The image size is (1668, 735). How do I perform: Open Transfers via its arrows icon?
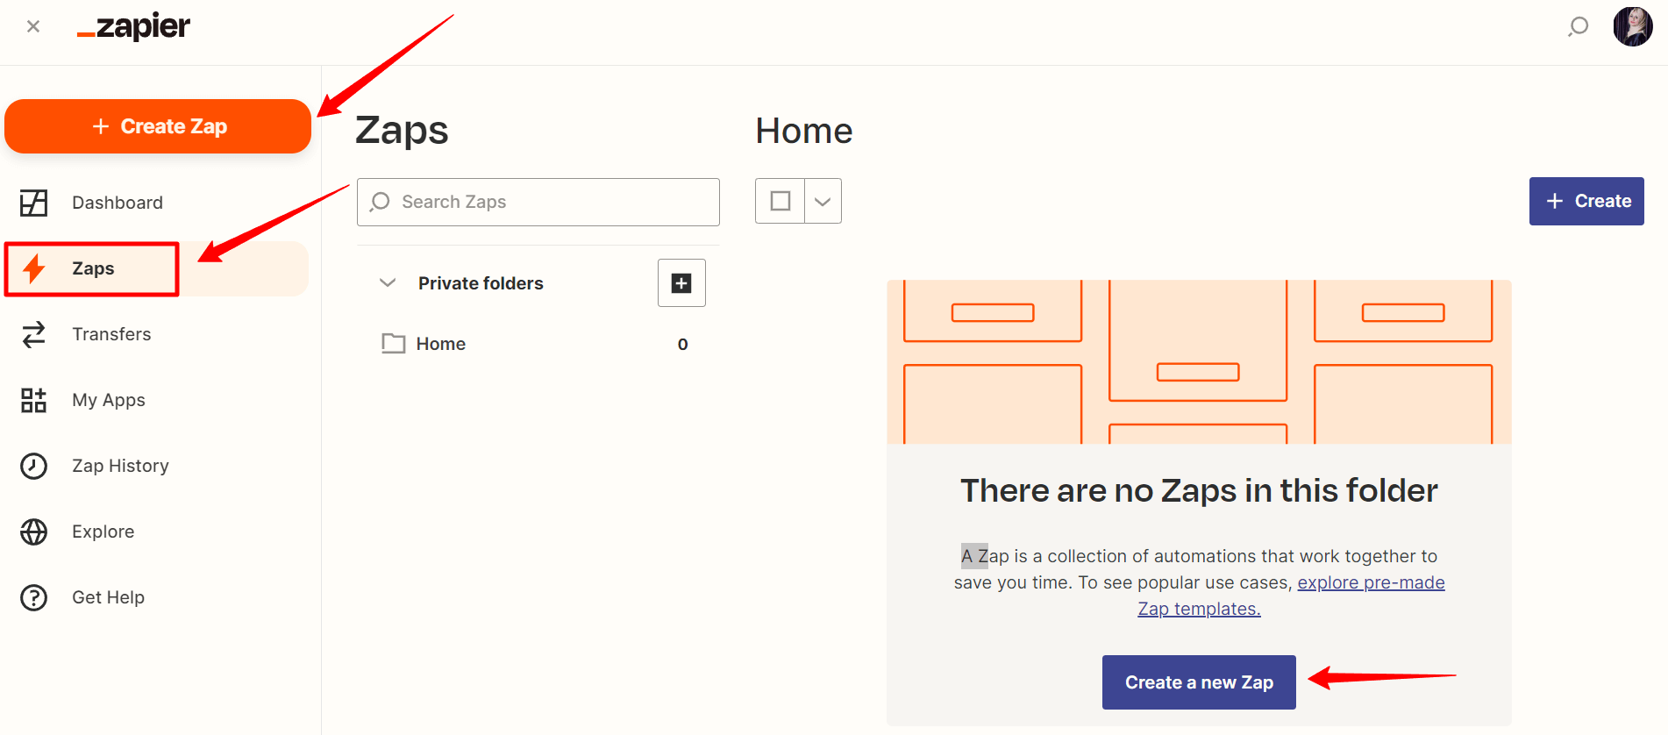33,334
